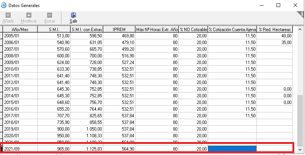Viewport: 305px width, 155px height.
Task: Click the Modificar toolbar icon
Action: (29, 15)
